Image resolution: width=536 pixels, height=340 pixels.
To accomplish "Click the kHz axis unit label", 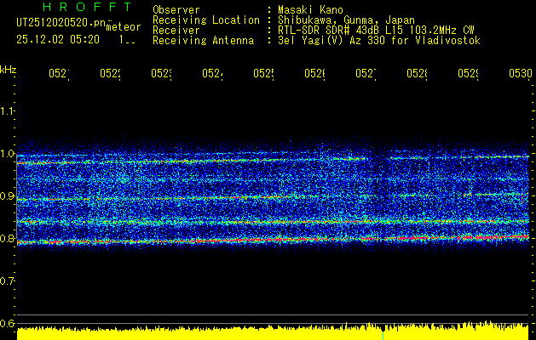I will [x=8, y=70].
